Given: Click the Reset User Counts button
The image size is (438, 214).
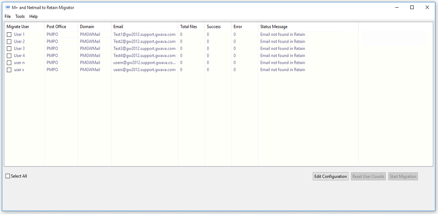Looking at the screenshot, I should (368, 176).
